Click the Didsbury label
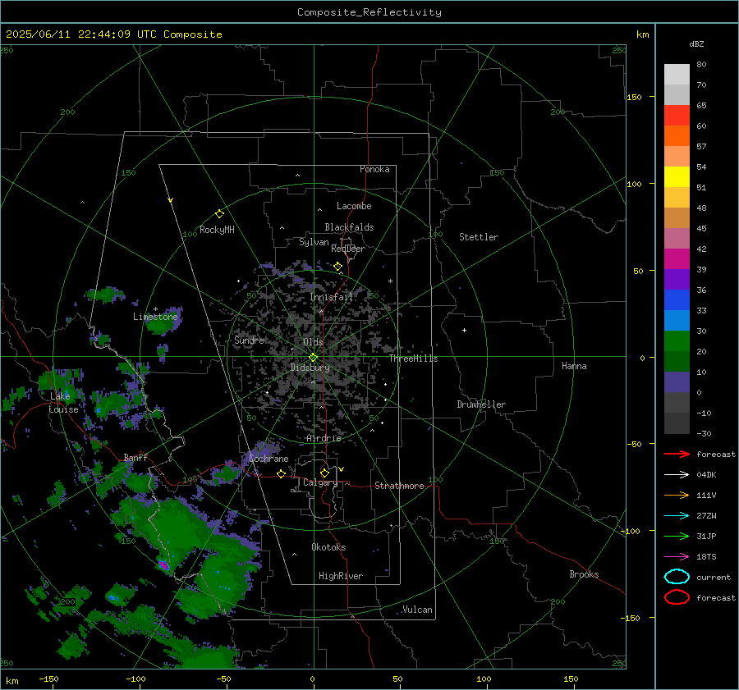The image size is (739, 690). [x=310, y=368]
